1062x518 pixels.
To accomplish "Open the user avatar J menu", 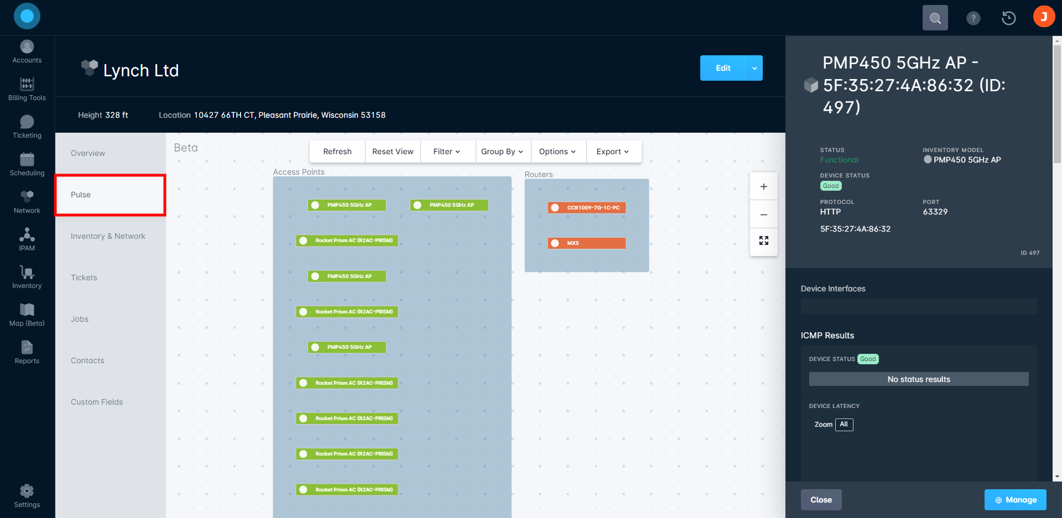I will pyautogui.click(x=1044, y=17).
